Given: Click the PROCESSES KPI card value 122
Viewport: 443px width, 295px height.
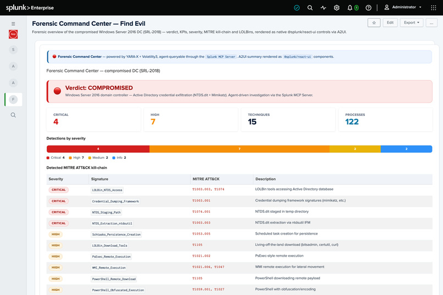Looking at the screenshot, I should (352, 121).
